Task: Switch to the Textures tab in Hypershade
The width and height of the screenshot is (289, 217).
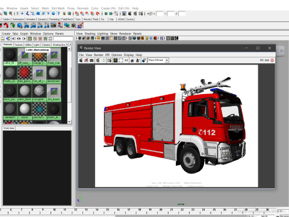Action: point(19,45)
